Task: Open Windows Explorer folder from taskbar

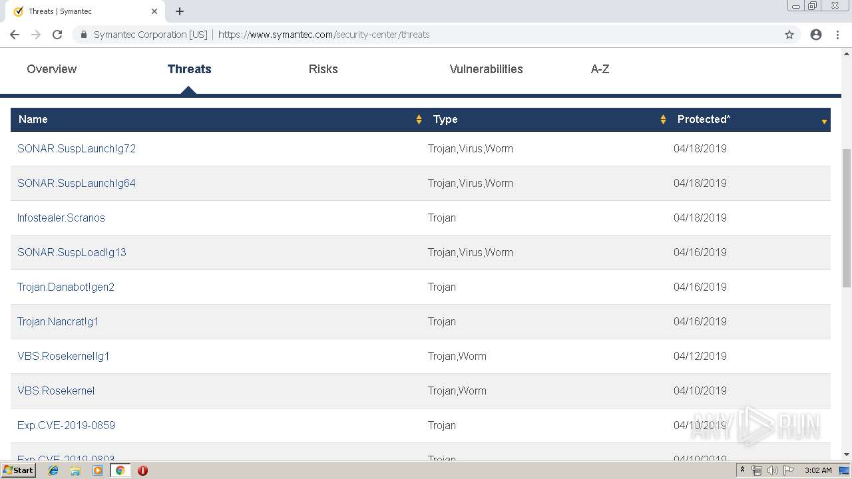Action: click(75, 470)
